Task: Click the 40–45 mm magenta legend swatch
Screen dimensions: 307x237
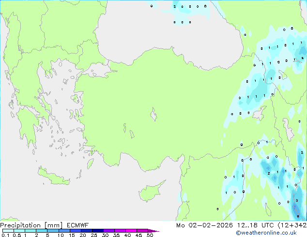Action: point(131,231)
